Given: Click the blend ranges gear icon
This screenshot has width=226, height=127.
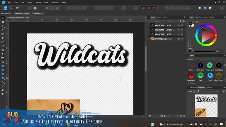Looking at the screenshot, I should 180,21.
